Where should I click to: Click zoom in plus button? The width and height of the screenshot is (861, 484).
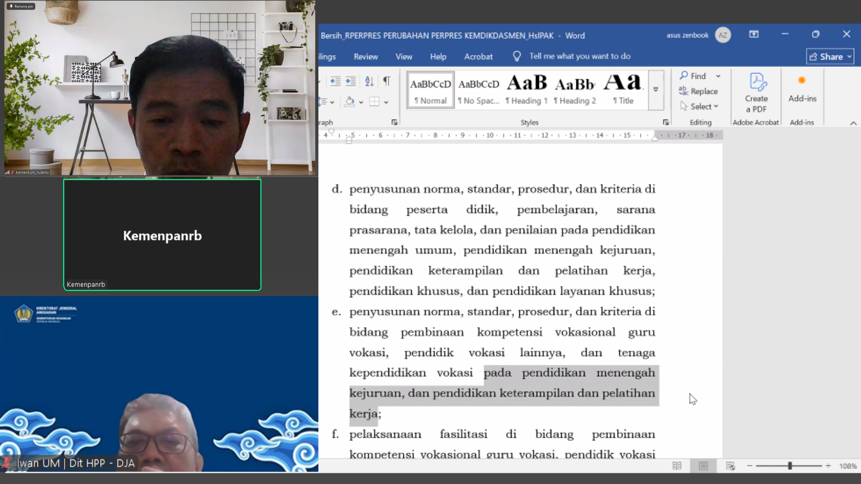[x=828, y=466]
